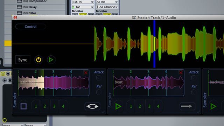
Task: Click the backward sample waveform
Action: (216, 83)
